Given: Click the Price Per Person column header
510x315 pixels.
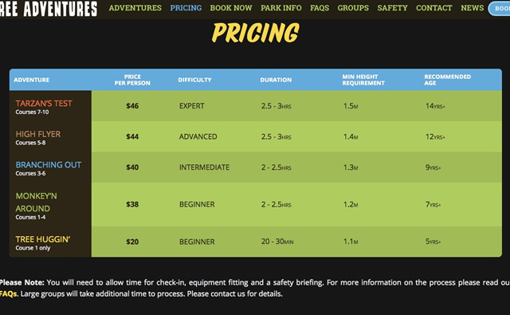Looking at the screenshot, I should [x=132, y=80].
